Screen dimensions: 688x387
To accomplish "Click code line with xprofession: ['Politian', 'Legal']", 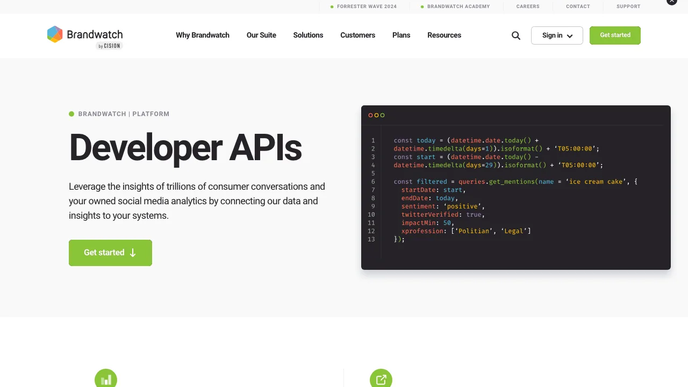I will tap(466, 231).
